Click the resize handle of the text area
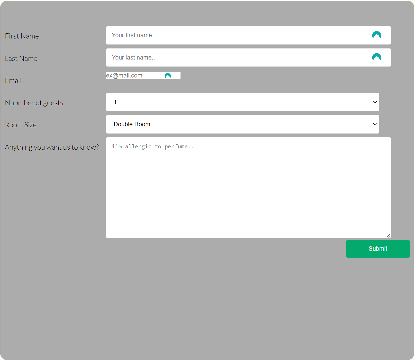The height and width of the screenshot is (360, 415). pyautogui.click(x=388, y=236)
